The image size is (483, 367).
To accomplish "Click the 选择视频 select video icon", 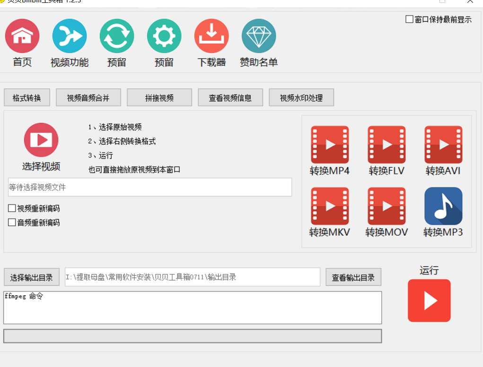I will point(41,140).
